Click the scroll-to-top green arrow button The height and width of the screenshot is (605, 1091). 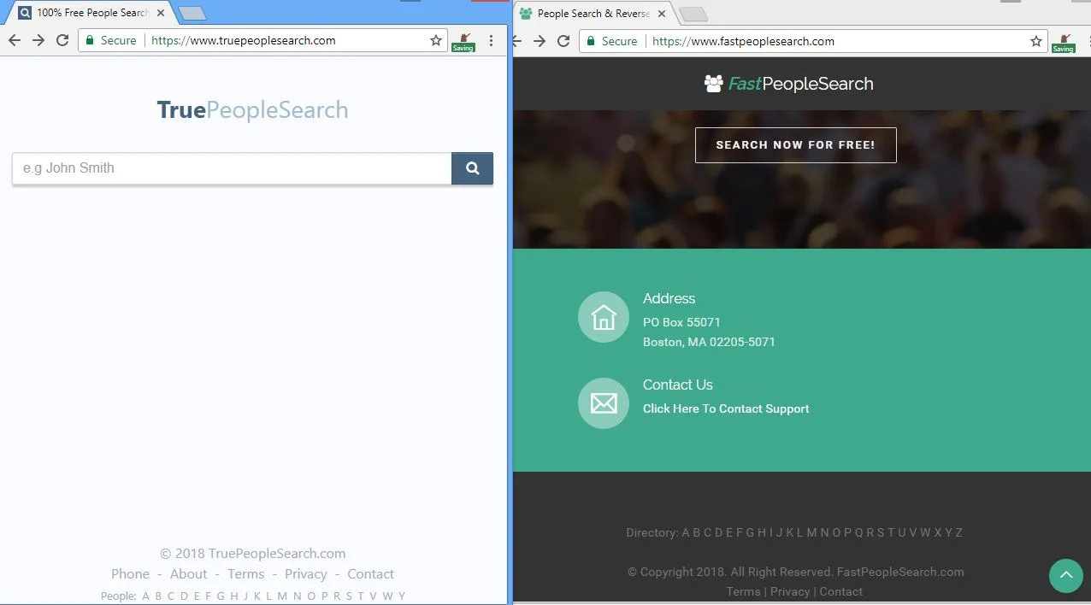point(1066,576)
